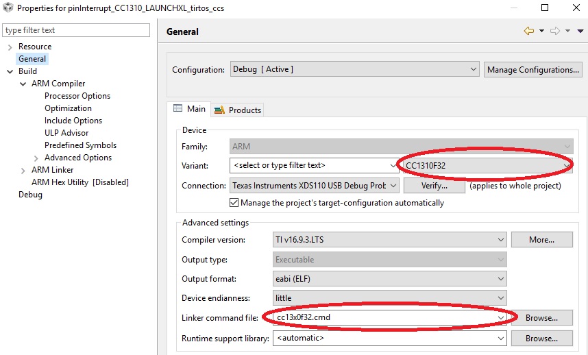Expand the Advanced Options node
The image size is (588, 355).
click(36, 158)
